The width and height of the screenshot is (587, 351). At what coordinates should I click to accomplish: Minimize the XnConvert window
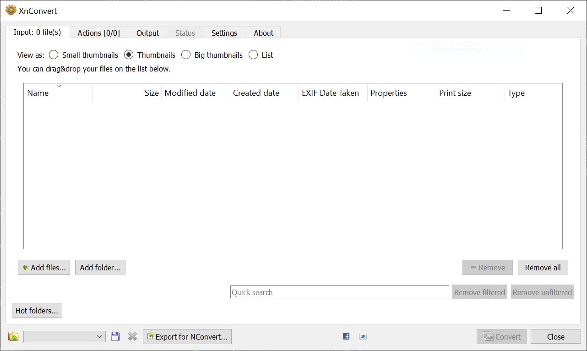(x=506, y=10)
